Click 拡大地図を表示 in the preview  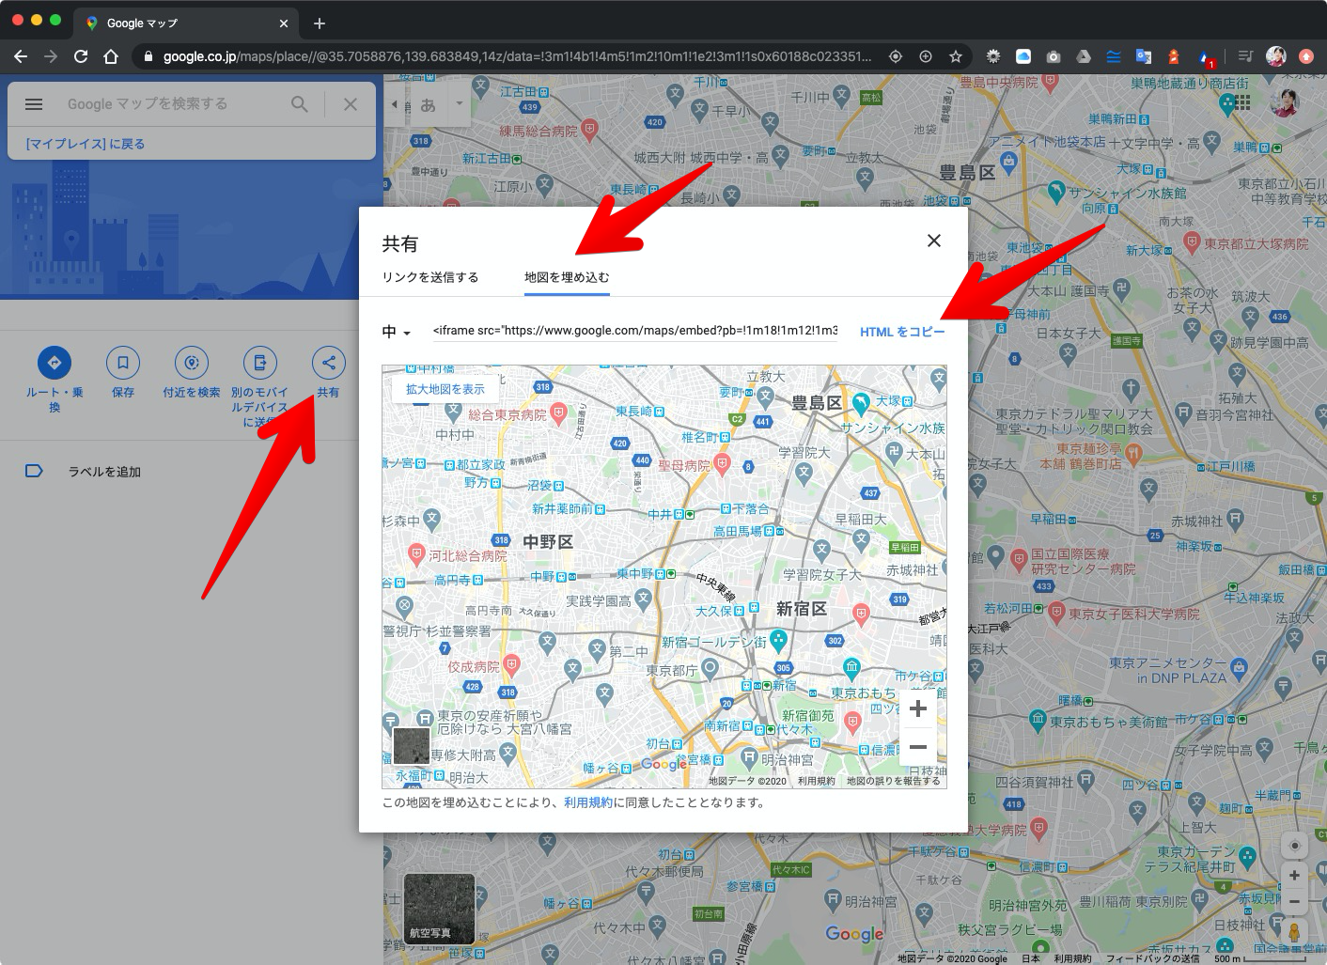point(445,389)
